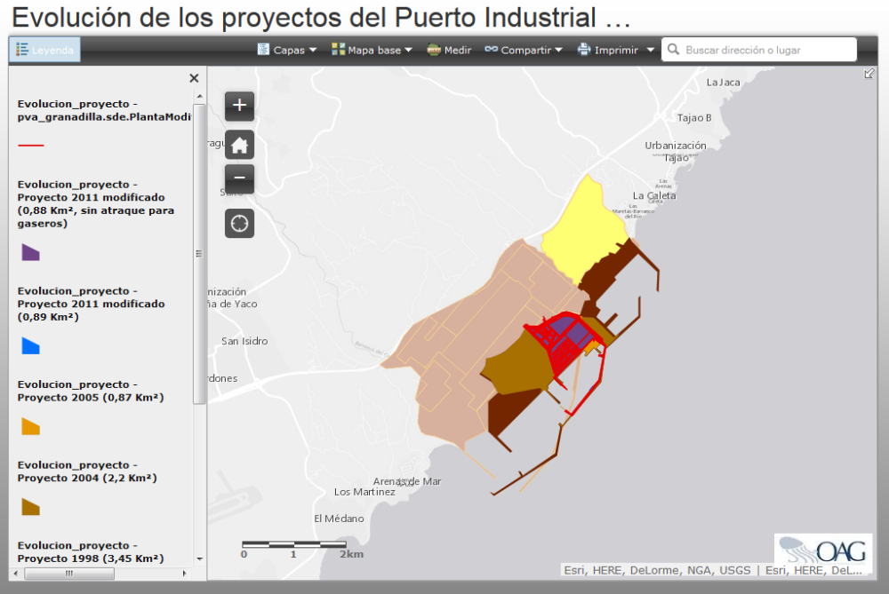Image resolution: width=889 pixels, height=594 pixels.
Task: Click legend horizontal scroll left arrow
Action: [15, 574]
